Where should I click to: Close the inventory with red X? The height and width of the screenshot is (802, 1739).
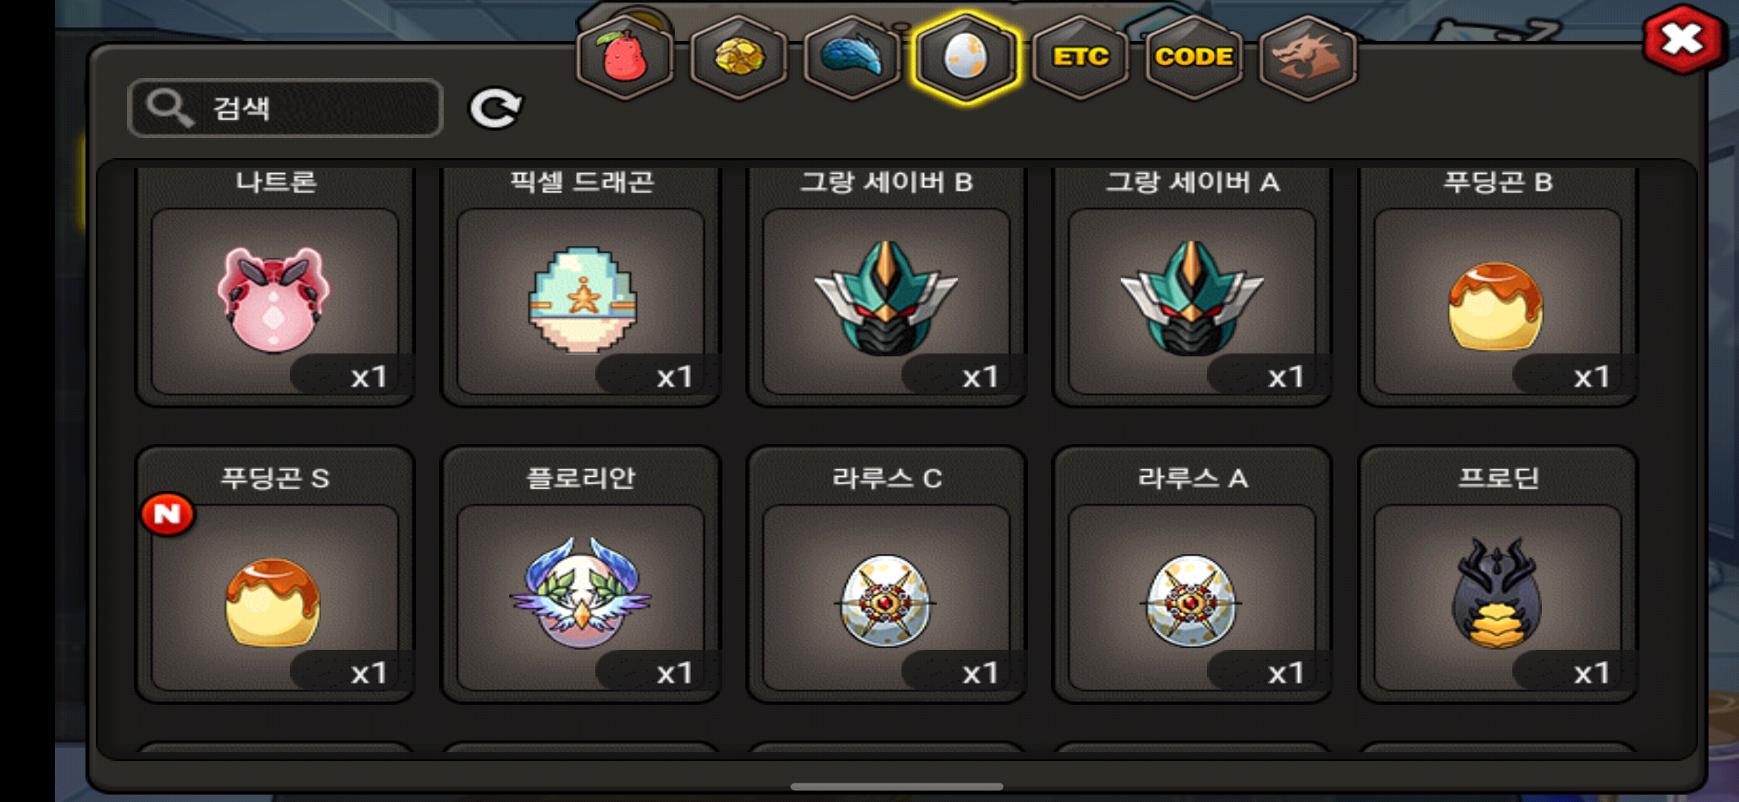click(1683, 39)
